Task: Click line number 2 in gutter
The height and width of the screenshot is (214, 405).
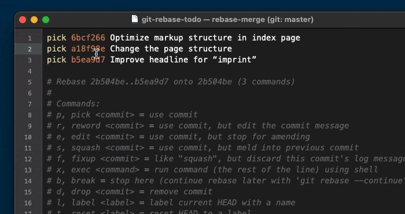Action: click(30, 49)
